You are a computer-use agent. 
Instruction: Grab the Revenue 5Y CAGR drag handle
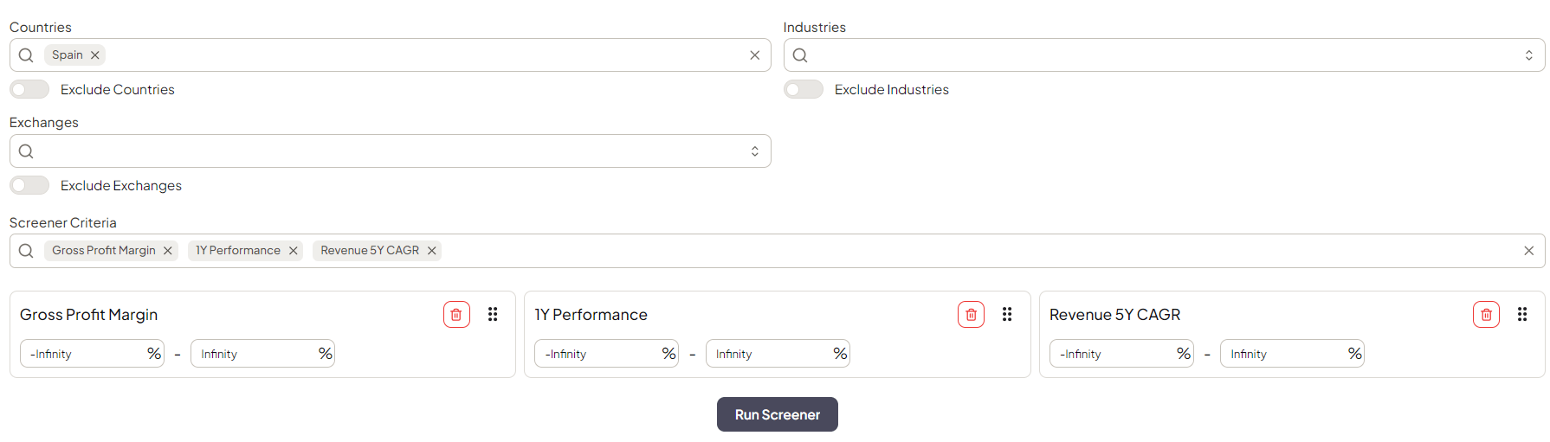coord(1522,315)
